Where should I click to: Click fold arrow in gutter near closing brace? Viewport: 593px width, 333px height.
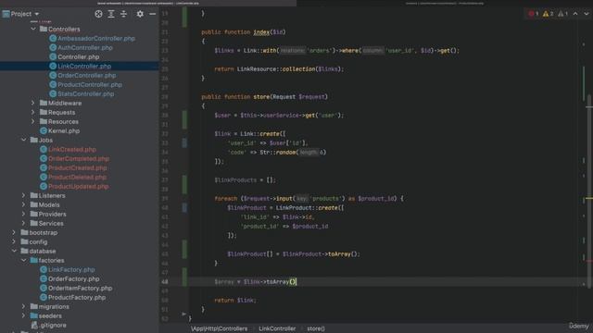pyautogui.click(x=183, y=314)
